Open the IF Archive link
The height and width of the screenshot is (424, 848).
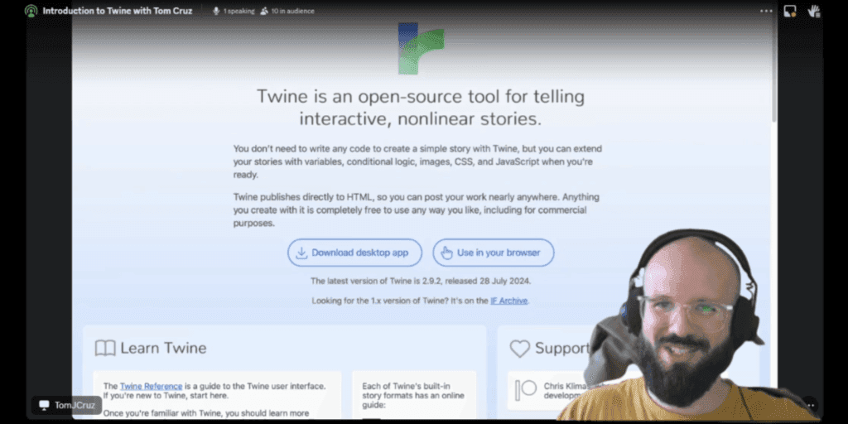(509, 301)
